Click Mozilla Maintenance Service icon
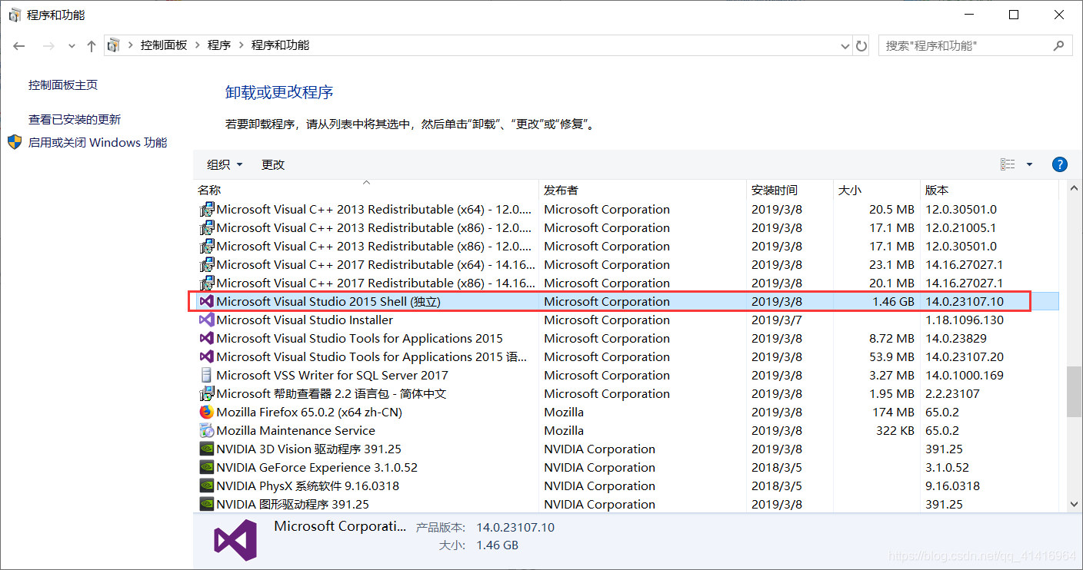Screen dimensions: 1083x570 206,430
